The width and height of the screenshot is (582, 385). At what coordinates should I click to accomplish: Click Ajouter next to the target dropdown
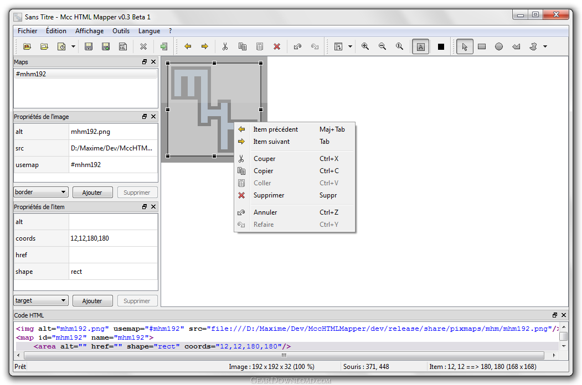point(92,301)
